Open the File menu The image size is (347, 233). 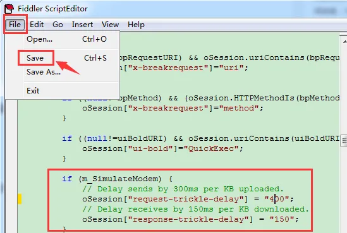click(15, 25)
